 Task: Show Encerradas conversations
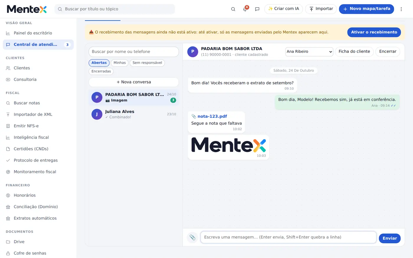pos(101,71)
